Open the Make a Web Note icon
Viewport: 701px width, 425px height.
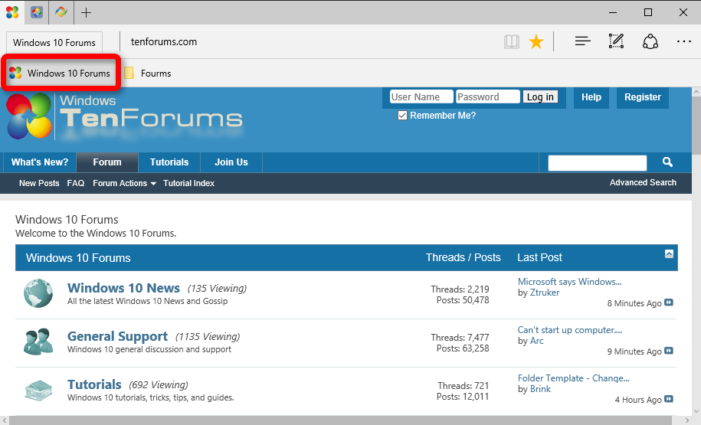pos(616,41)
